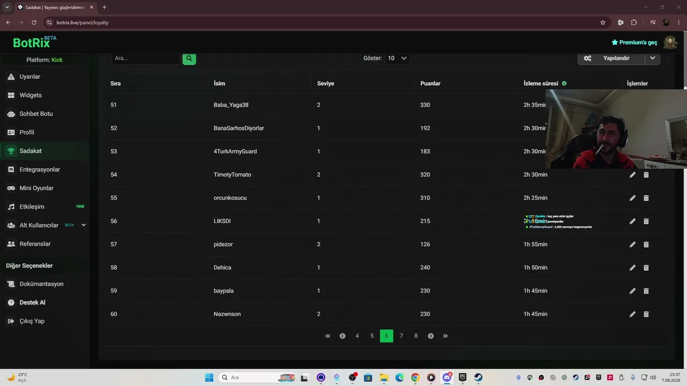Jump to first page double-arrow icon
Viewport: 687px width, 386px height.
point(327,336)
